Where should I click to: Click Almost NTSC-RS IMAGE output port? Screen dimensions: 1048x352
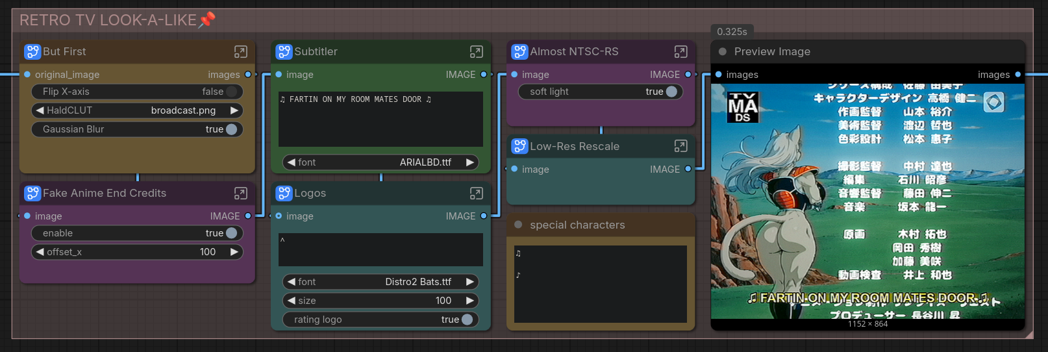tap(688, 75)
